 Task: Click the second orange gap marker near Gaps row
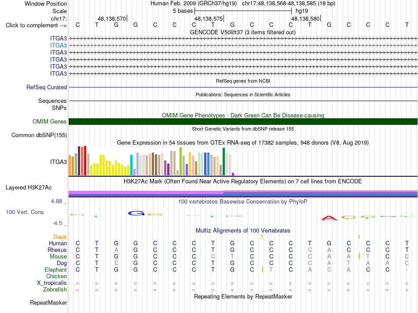point(359,237)
